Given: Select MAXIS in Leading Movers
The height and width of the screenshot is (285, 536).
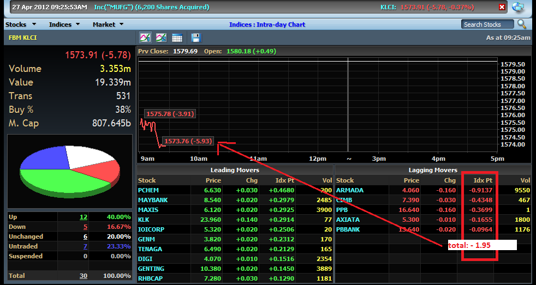Looking at the screenshot, I should click(x=148, y=210).
